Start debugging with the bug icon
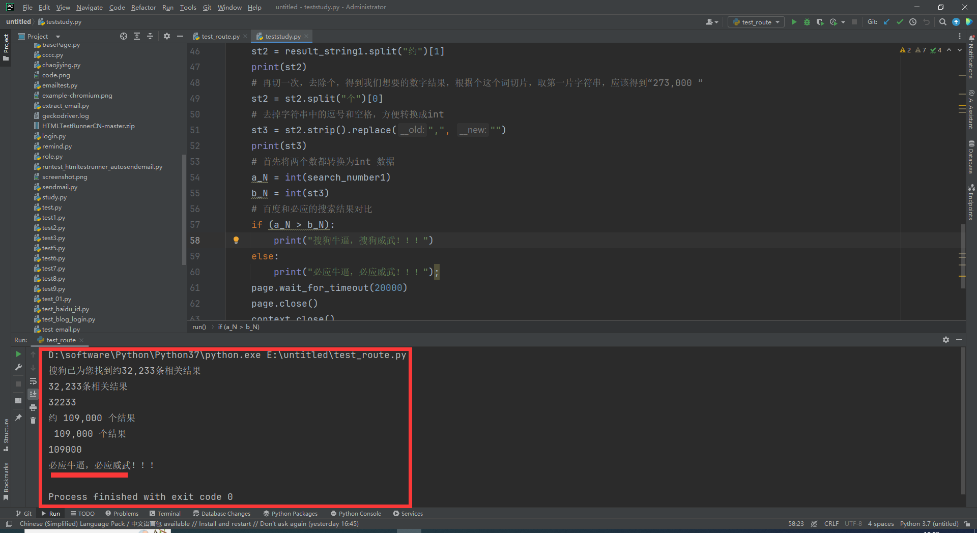The height and width of the screenshot is (533, 977). click(807, 22)
